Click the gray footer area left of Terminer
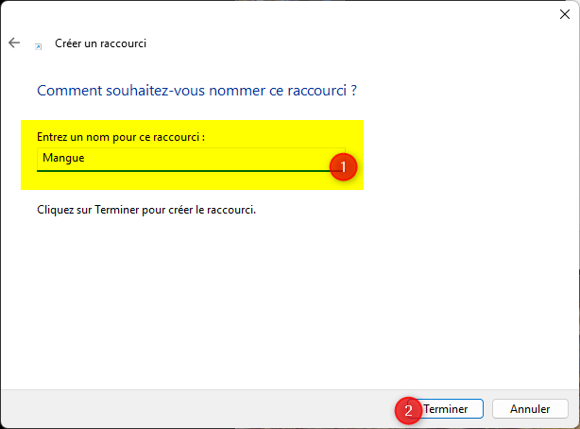The image size is (580, 429). coord(189,409)
